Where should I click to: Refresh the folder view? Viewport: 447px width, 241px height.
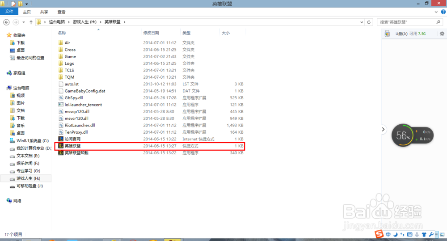tap(369, 22)
